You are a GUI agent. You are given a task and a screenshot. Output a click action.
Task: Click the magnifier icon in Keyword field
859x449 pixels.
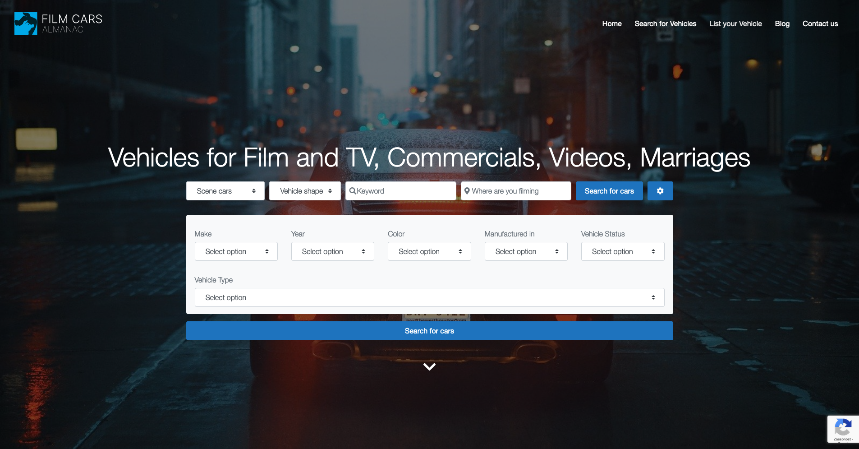coord(353,191)
